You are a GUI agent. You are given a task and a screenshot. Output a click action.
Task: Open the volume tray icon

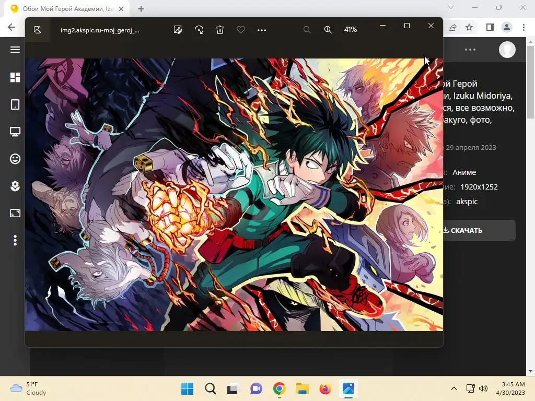coord(483,388)
